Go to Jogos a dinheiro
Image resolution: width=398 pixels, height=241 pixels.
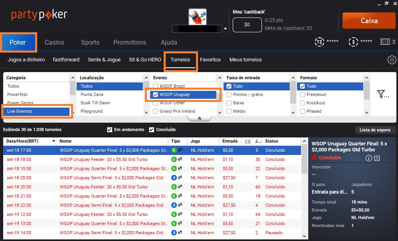pyautogui.click(x=26, y=60)
